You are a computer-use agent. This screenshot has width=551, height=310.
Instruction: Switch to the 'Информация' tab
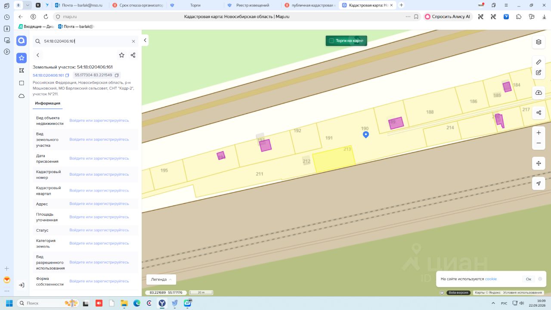click(x=47, y=103)
